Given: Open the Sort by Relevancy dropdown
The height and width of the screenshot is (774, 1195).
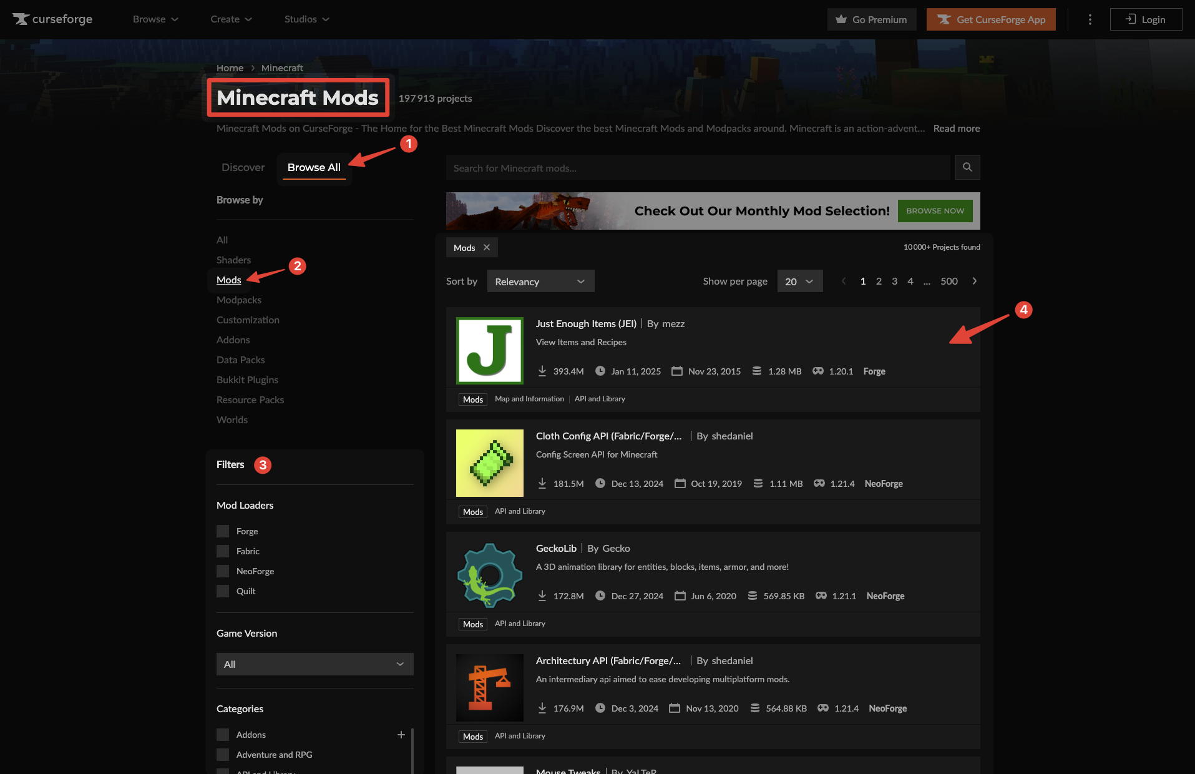Looking at the screenshot, I should (x=540, y=282).
